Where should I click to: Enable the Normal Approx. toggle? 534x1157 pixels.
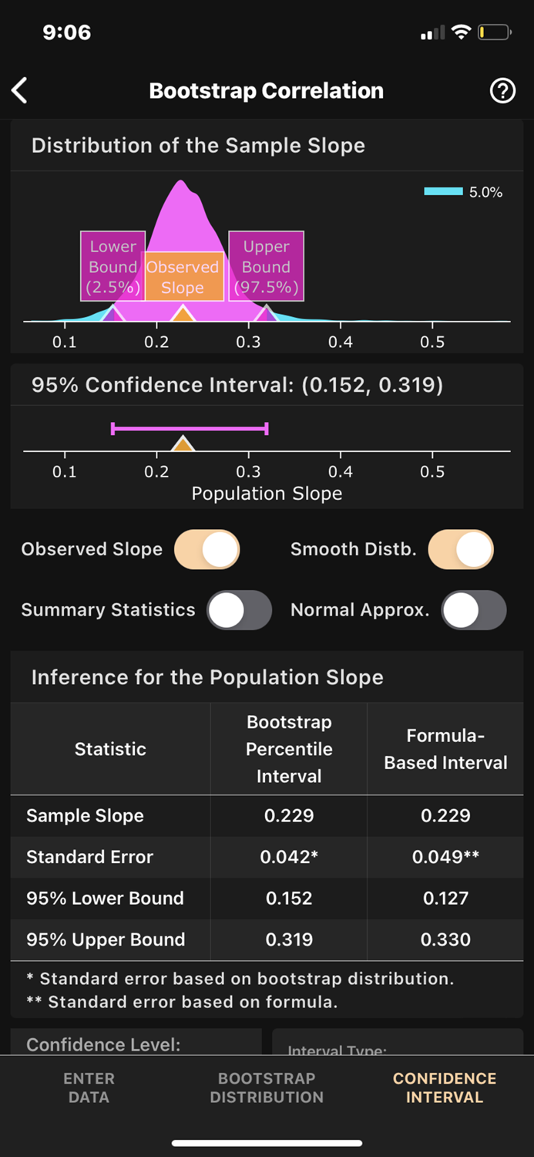tap(474, 610)
